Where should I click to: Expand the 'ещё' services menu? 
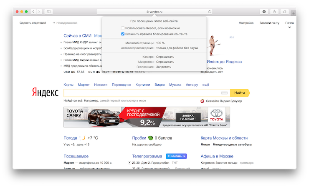click(x=206, y=85)
